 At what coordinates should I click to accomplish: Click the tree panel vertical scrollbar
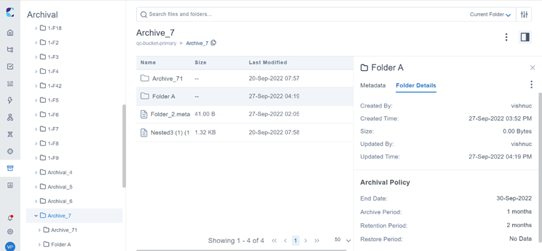point(125,146)
